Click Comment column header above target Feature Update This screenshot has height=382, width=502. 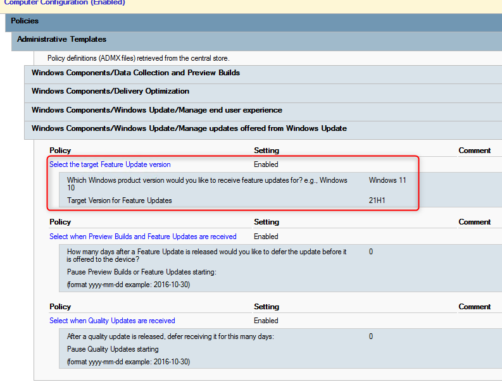click(475, 151)
